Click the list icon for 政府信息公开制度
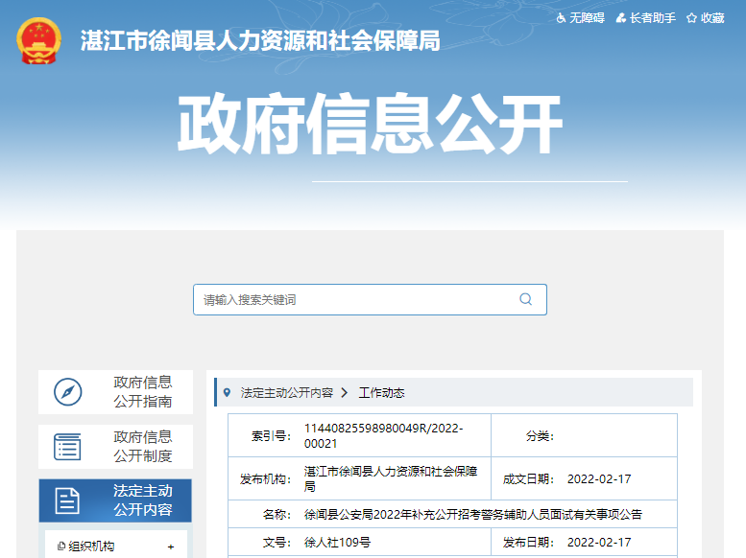 68,447
